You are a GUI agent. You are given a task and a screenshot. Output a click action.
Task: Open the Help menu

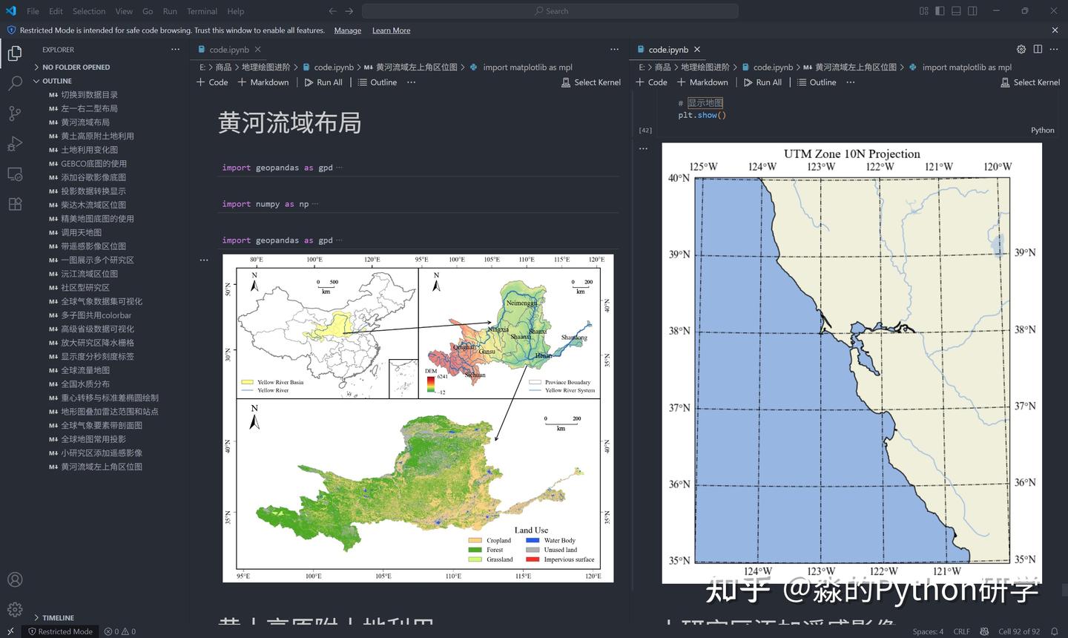pyautogui.click(x=236, y=11)
